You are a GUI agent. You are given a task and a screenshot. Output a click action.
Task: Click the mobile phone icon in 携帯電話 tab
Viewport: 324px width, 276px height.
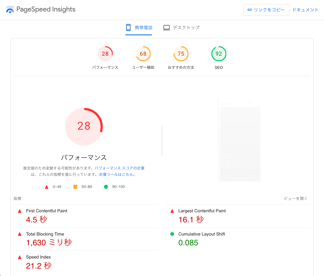(128, 28)
